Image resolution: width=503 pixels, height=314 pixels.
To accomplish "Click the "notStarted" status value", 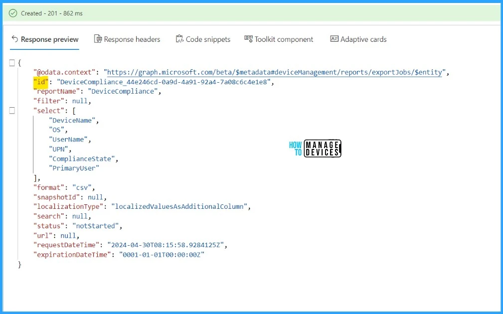I will coord(96,226).
